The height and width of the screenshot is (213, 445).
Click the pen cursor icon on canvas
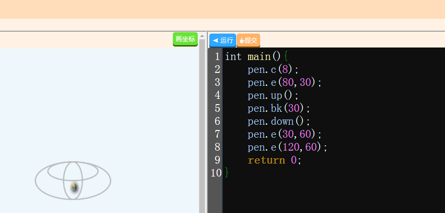coord(73,187)
